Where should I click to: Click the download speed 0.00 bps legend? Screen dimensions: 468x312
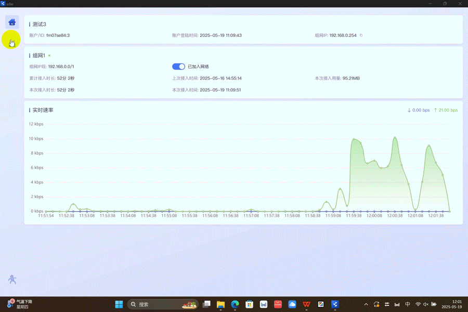(419, 110)
